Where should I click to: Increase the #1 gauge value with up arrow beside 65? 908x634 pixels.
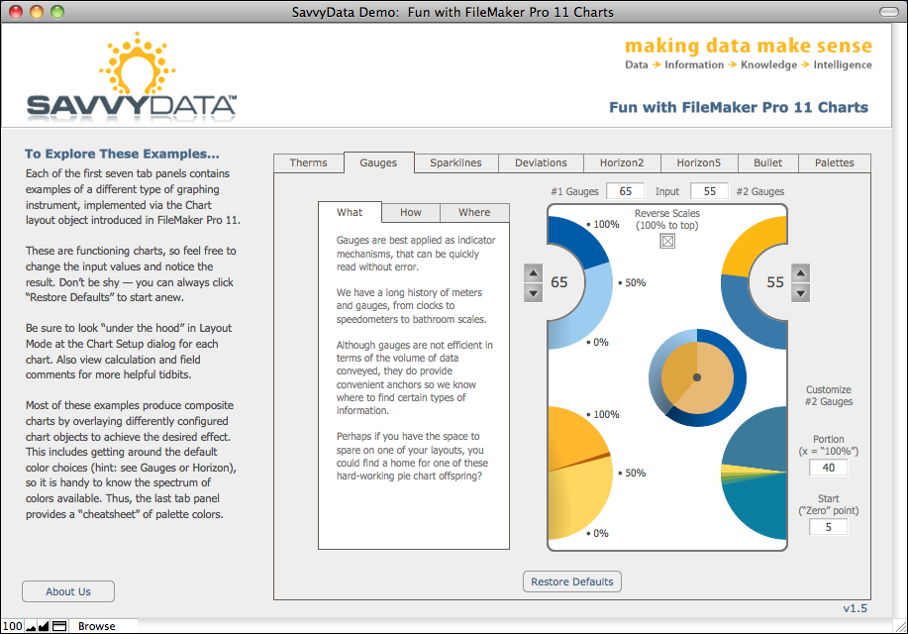coord(533,273)
